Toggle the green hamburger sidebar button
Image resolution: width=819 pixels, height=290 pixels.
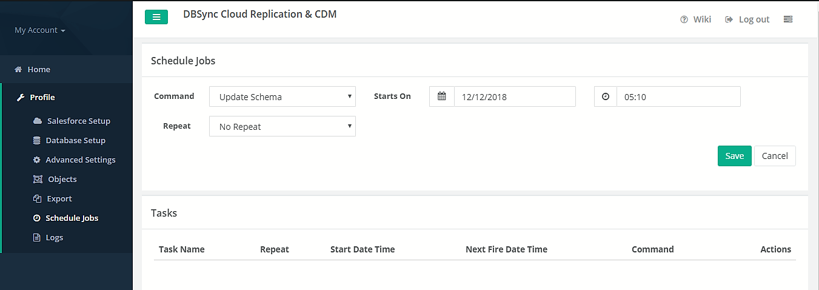[156, 18]
